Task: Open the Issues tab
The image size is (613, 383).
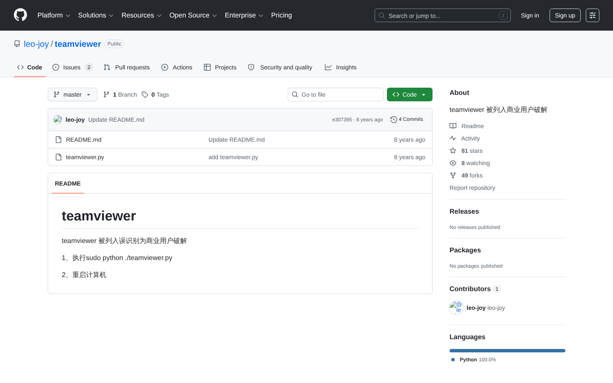Action: tap(73, 67)
